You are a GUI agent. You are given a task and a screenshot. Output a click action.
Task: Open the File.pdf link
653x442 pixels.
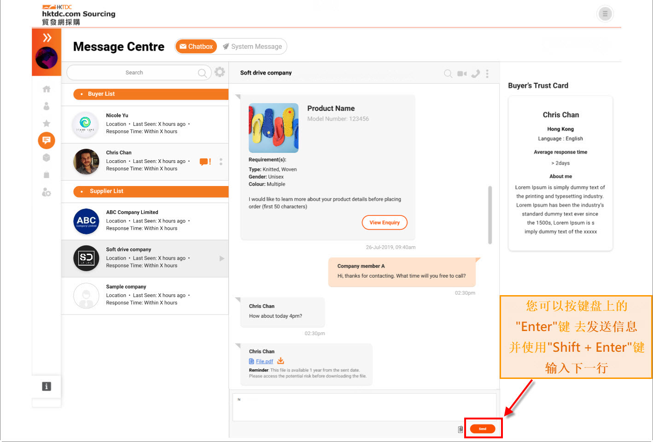click(264, 361)
